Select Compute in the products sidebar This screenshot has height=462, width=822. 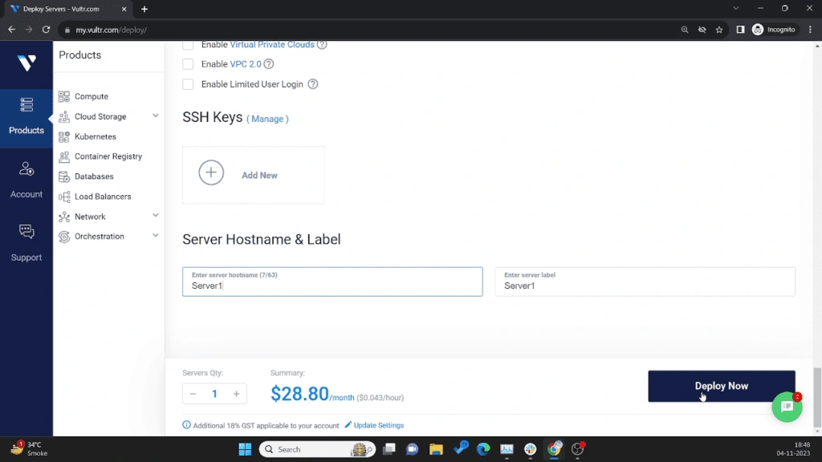tap(89, 95)
